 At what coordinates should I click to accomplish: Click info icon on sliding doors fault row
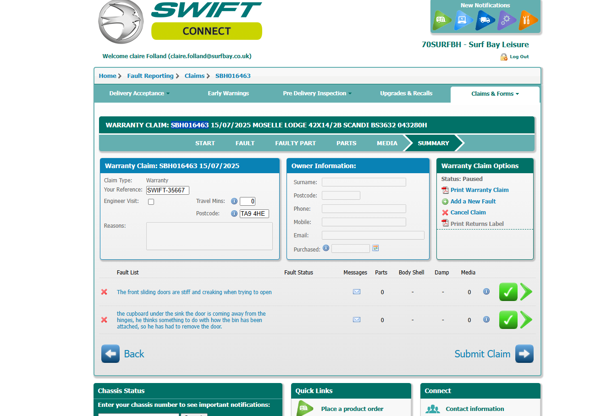(486, 291)
